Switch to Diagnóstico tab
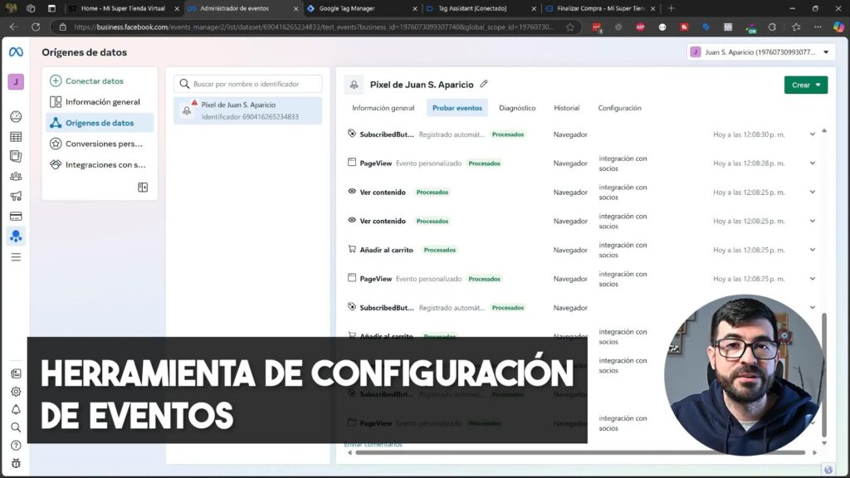The image size is (850, 478). tap(517, 108)
